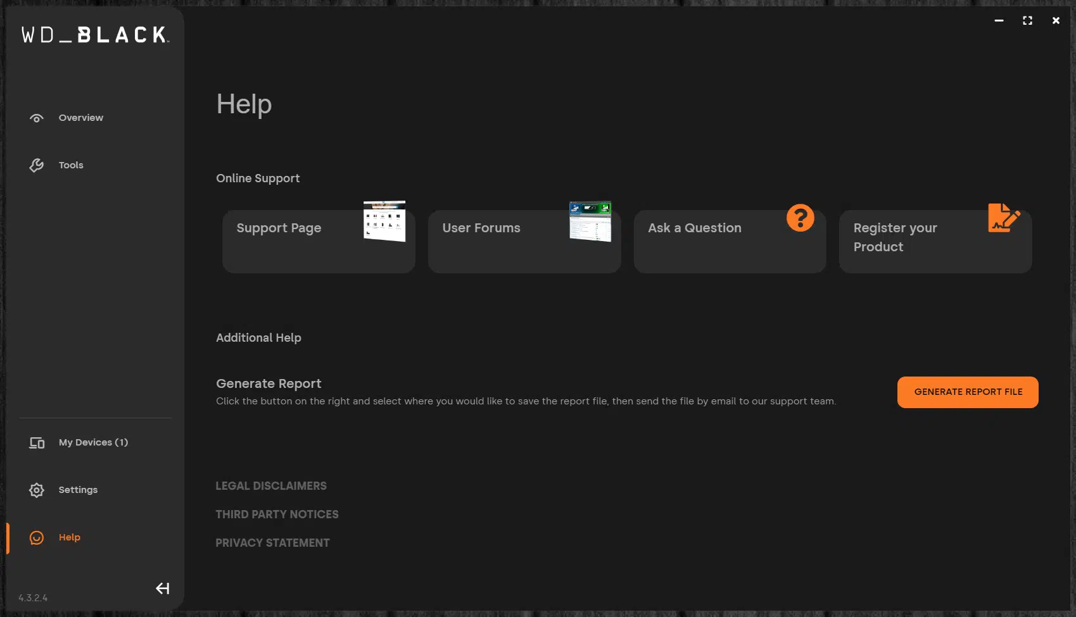Click the Help page heading
The height and width of the screenshot is (617, 1076).
(244, 104)
